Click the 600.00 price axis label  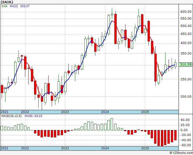(186, 12)
